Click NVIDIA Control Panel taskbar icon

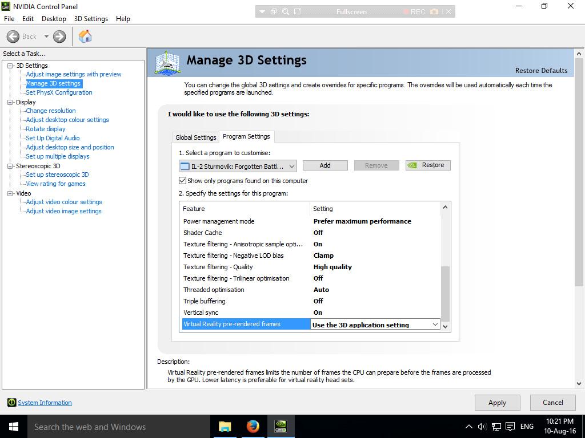pyautogui.click(x=281, y=427)
